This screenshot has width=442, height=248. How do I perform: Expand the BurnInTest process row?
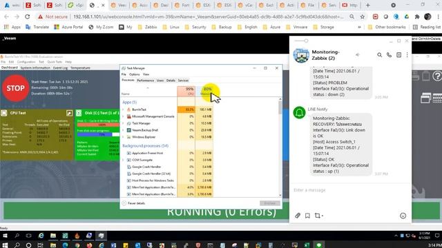[123, 110]
